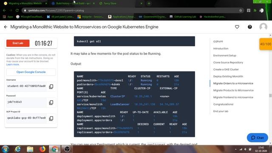Jump to Create a GKE Cluster section

pos(226,69)
